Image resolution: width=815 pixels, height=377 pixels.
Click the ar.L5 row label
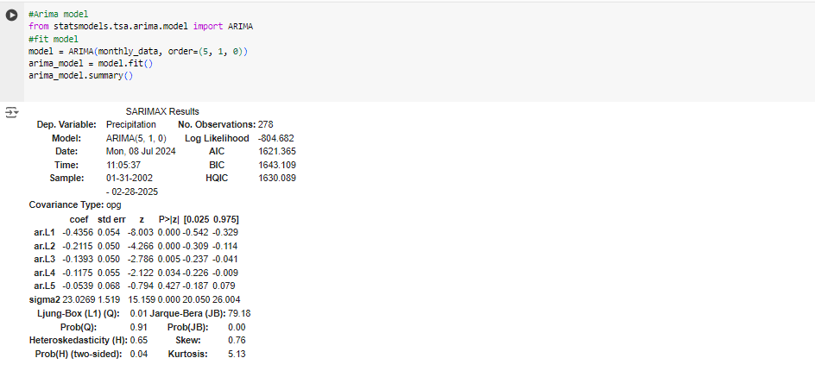point(44,285)
